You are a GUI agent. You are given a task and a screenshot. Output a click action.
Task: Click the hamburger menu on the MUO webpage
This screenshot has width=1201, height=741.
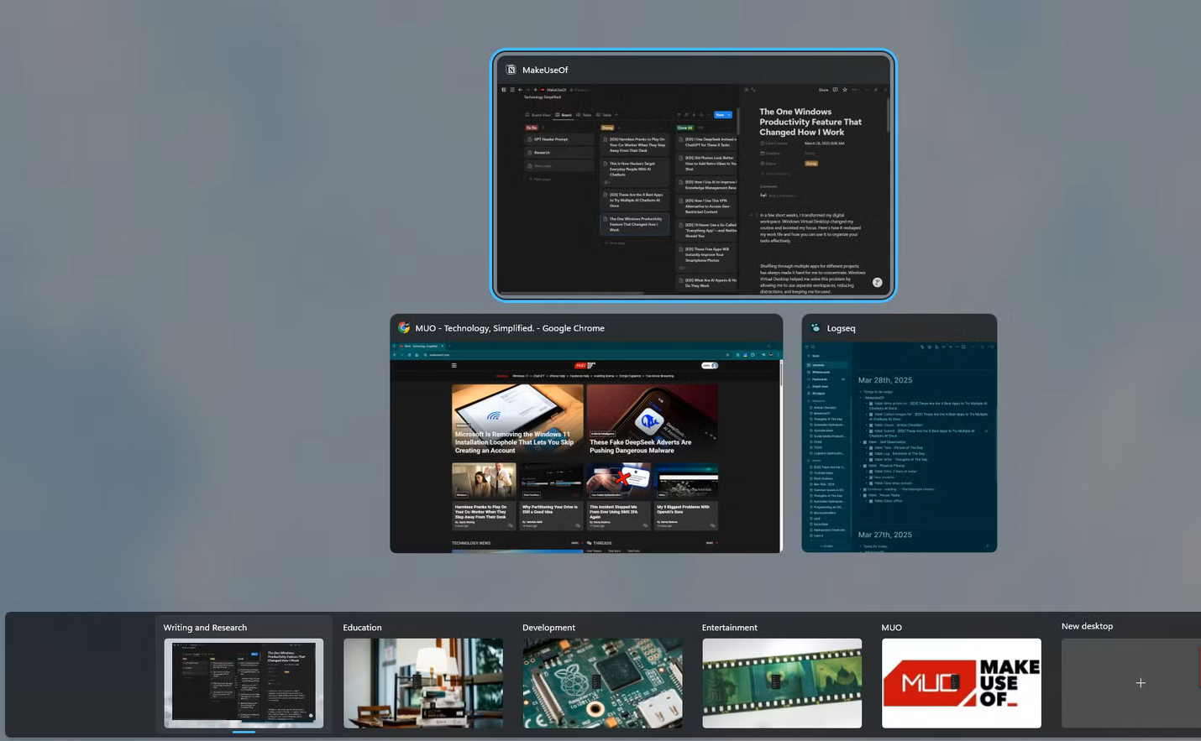(x=454, y=366)
